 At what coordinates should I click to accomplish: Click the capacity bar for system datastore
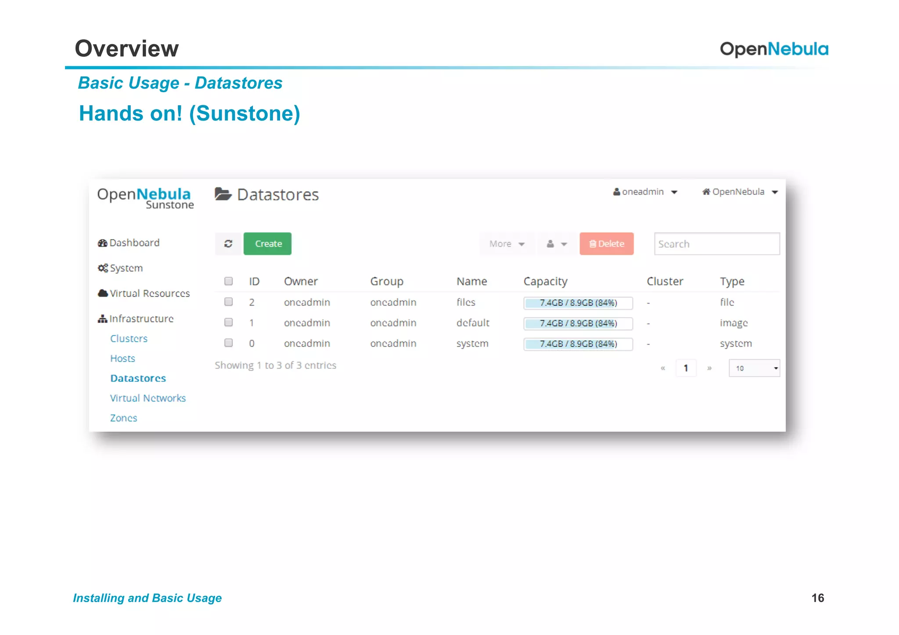click(x=578, y=344)
